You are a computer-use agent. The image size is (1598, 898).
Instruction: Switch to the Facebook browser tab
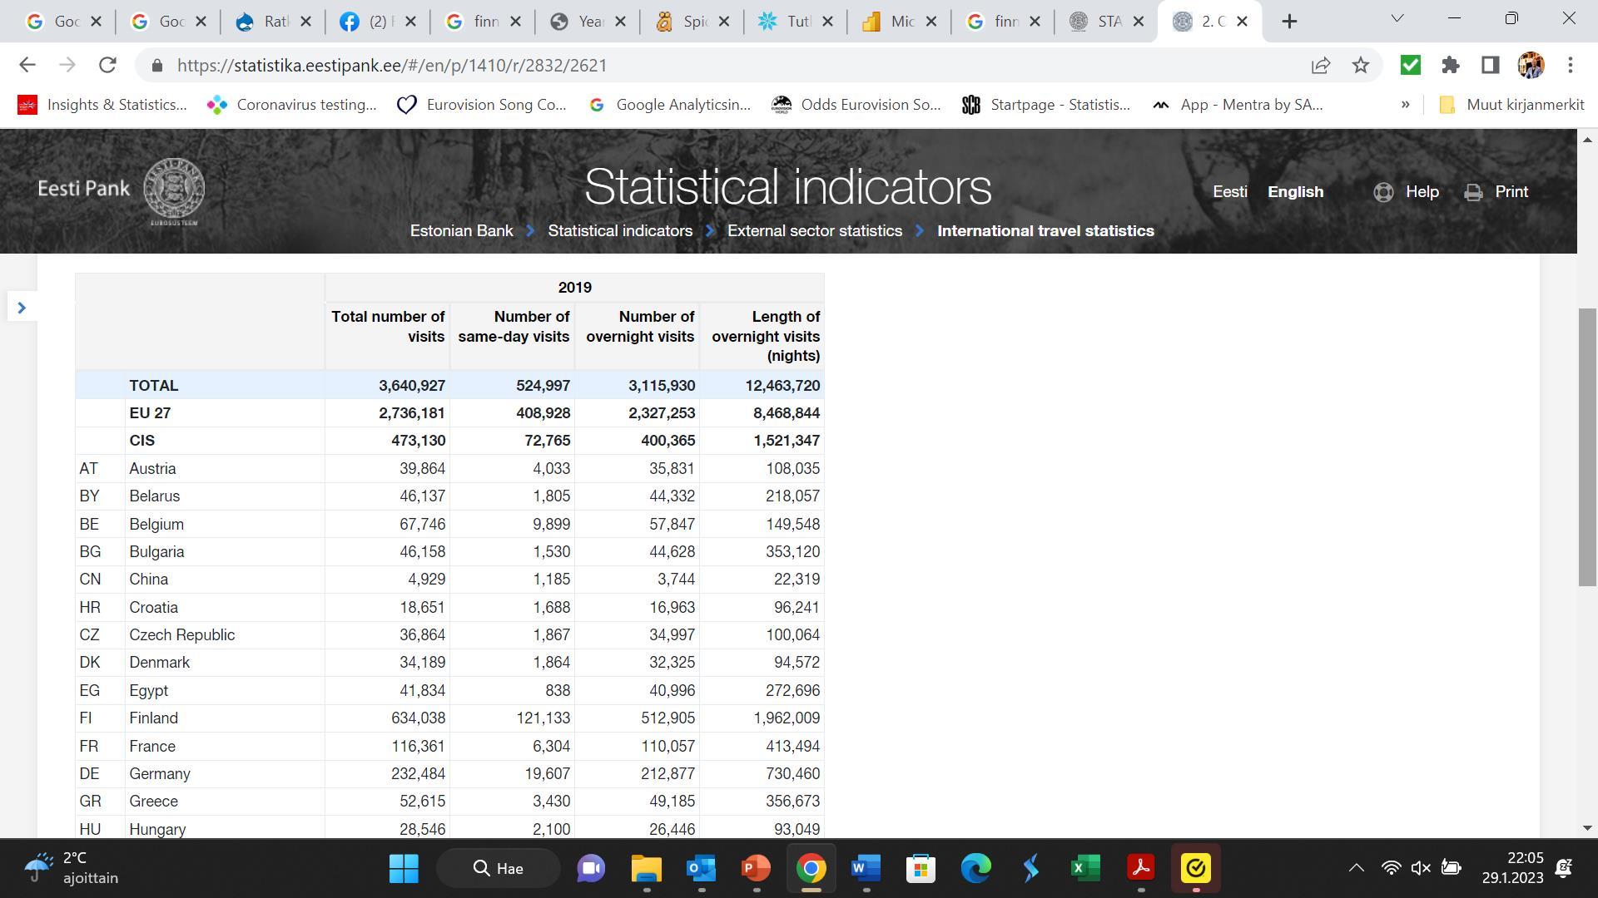378,22
